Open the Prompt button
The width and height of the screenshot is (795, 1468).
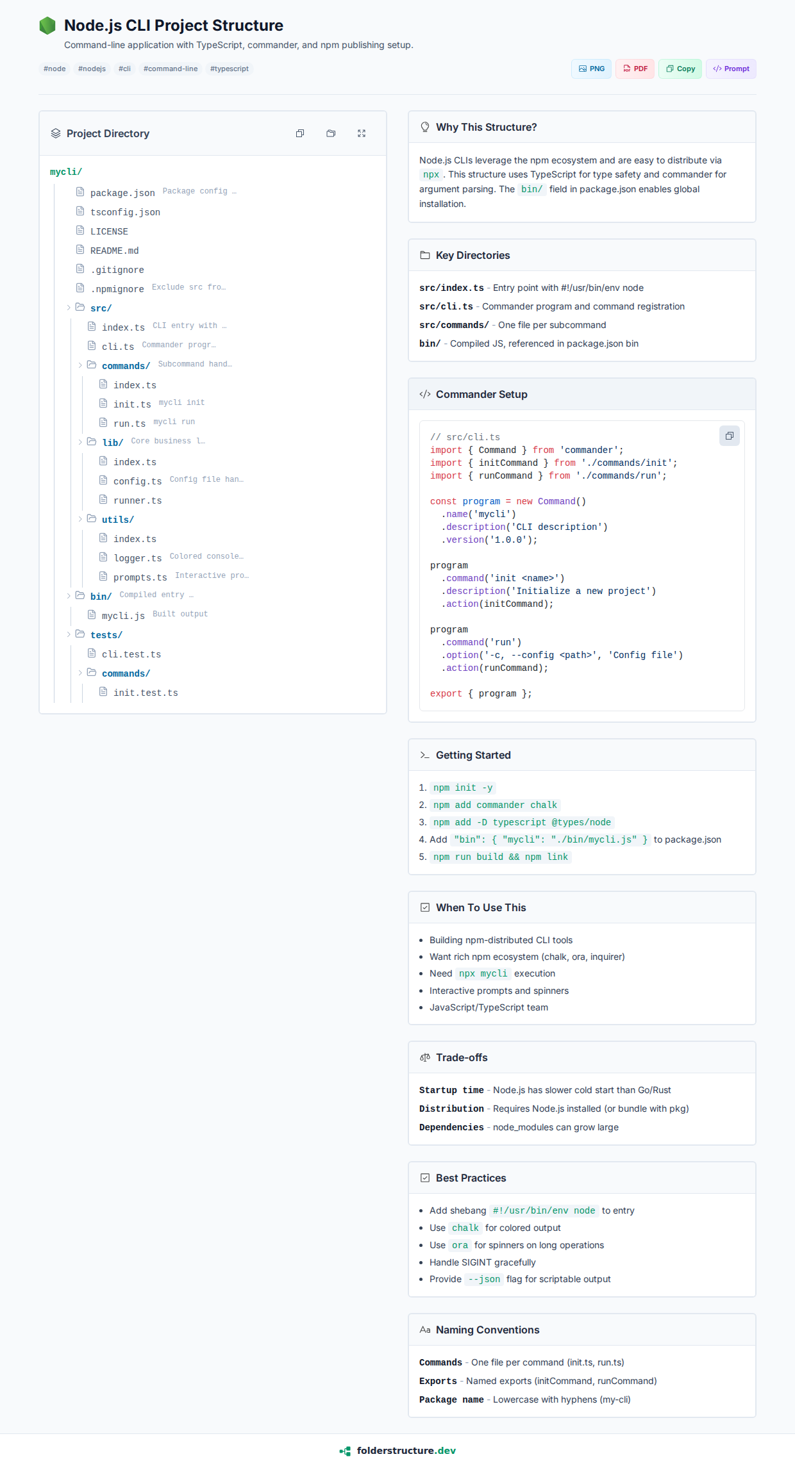click(731, 69)
